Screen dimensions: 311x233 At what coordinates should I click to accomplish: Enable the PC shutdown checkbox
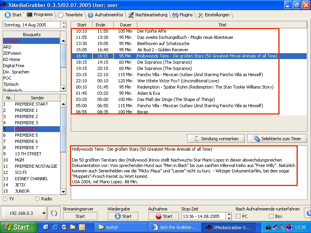tap(238, 216)
